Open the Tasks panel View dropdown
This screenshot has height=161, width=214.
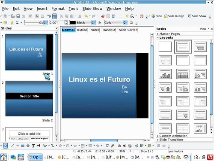pyautogui.click(x=204, y=29)
